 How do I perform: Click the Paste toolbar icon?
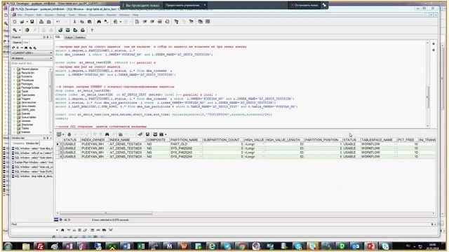click(x=90, y=22)
